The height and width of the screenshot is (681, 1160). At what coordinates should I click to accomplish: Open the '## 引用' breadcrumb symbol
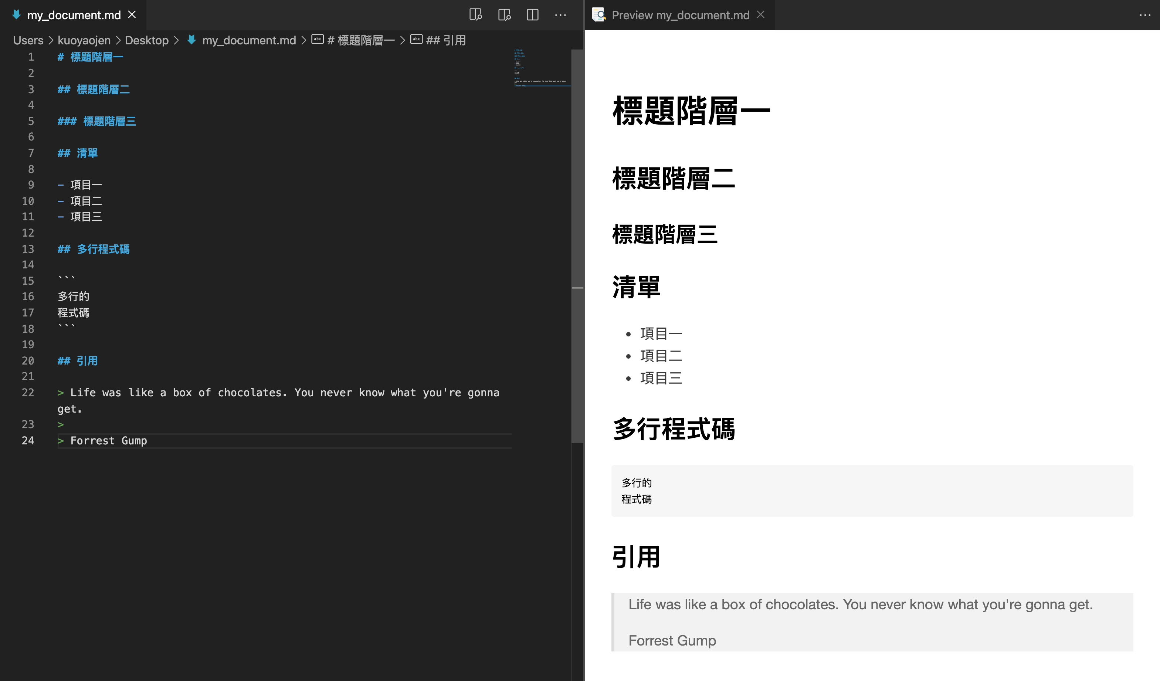[x=445, y=41]
